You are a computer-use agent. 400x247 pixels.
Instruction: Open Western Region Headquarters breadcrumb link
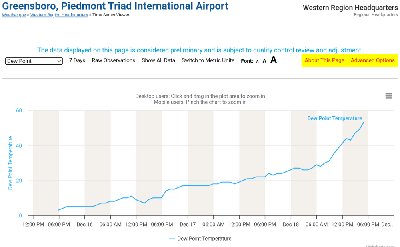click(59, 15)
